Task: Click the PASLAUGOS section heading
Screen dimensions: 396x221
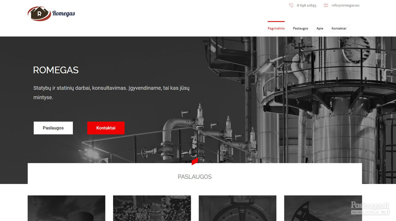Action: (x=195, y=177)
